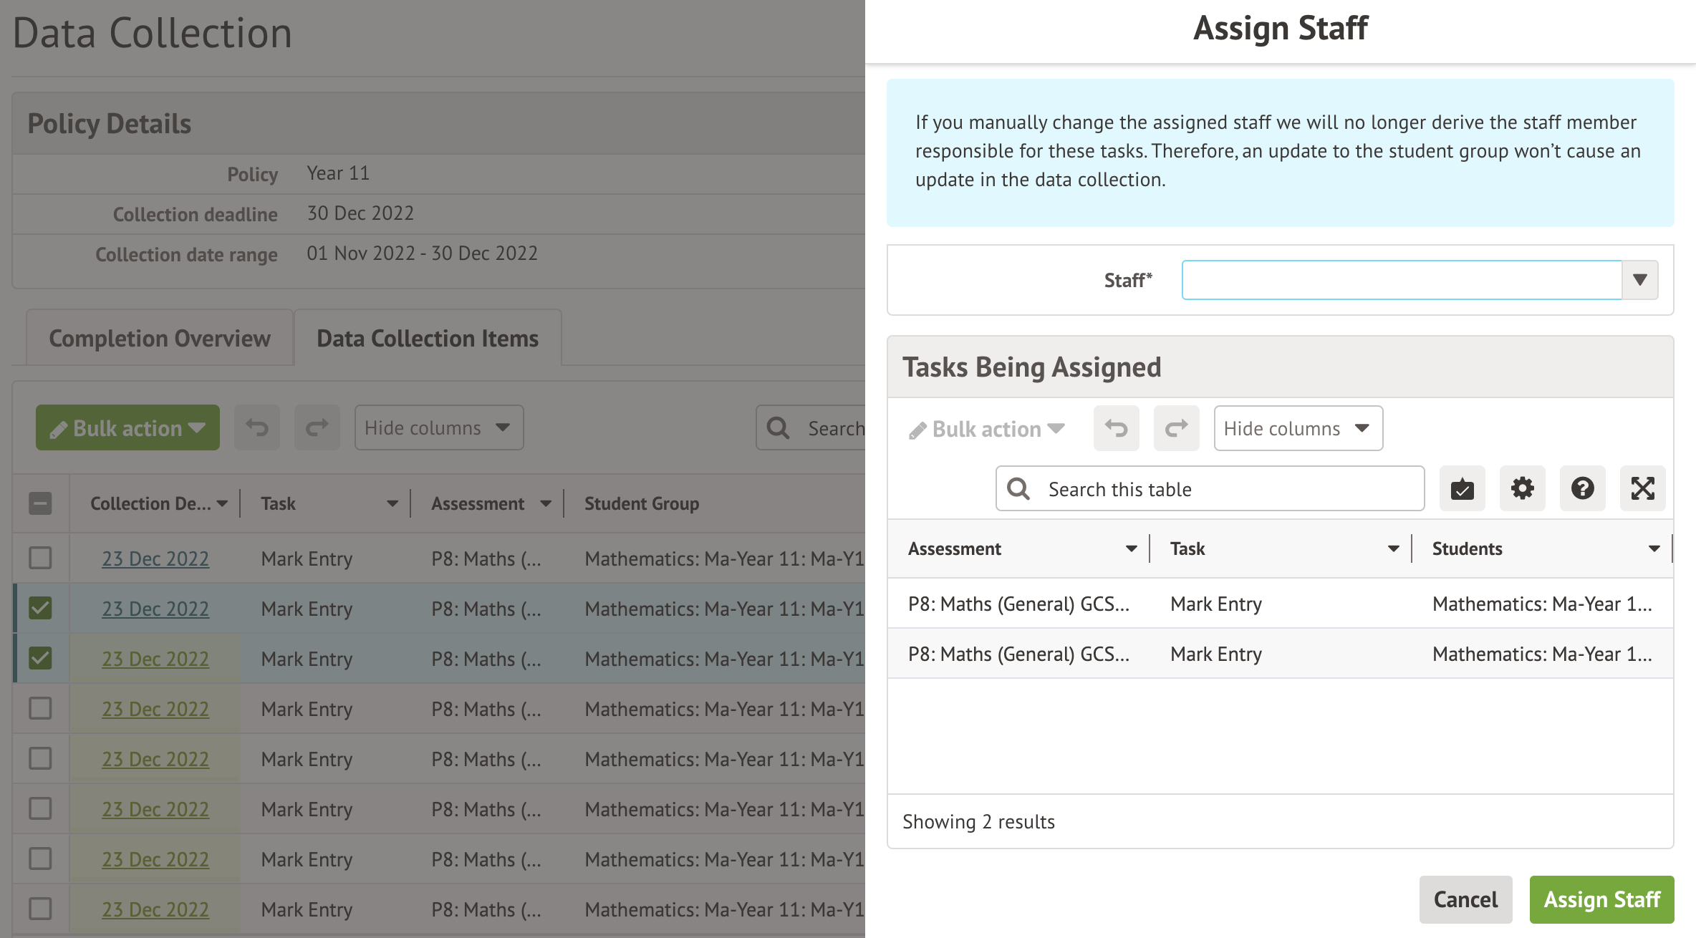
Task: Uncheck the second row's checkbox
Action: (40, 608)
